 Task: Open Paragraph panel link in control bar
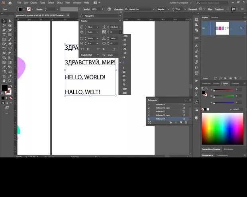(x=193, y=9)
